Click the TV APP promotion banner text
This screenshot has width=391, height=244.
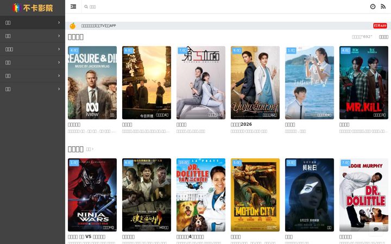coord(98,25)
